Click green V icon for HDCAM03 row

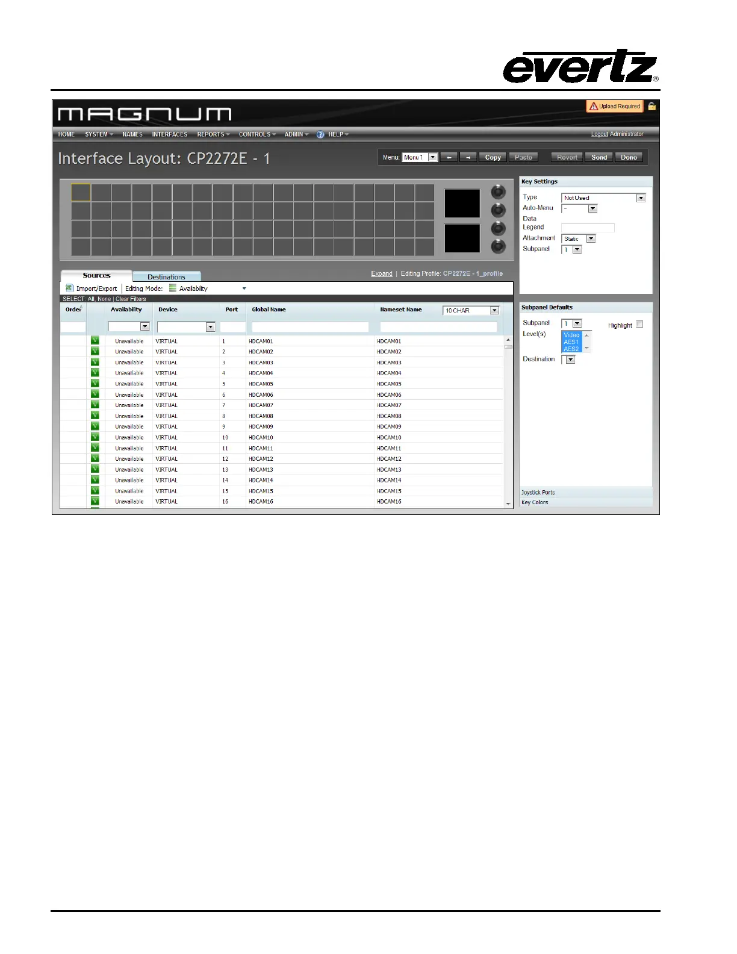pyautogui.click(x=95, y=362)
